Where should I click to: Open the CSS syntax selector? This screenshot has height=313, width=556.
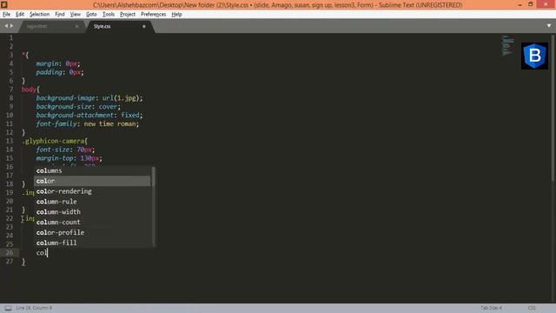pos(532,308)
